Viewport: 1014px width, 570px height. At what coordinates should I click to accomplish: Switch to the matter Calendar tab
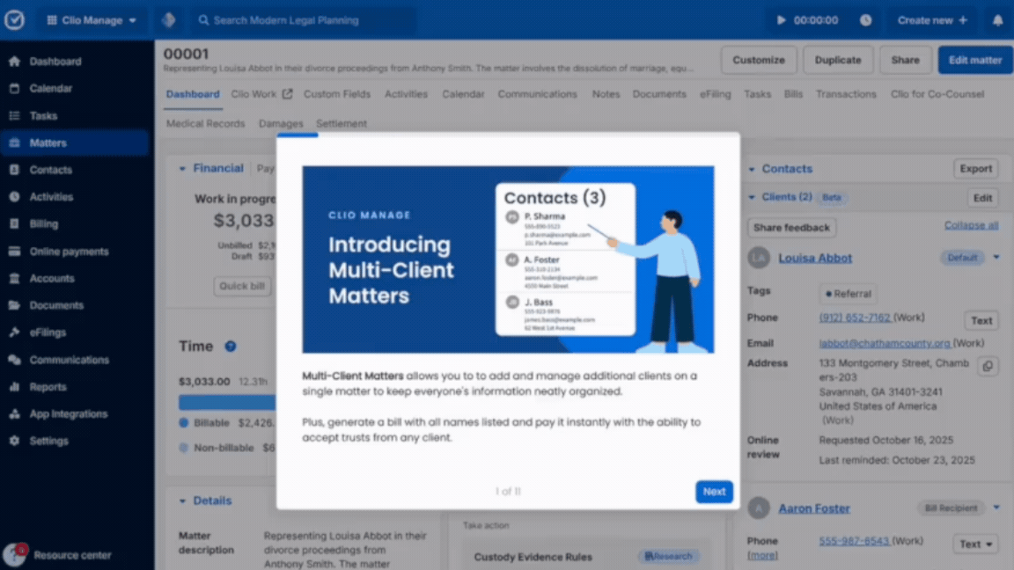coord(463,94)
